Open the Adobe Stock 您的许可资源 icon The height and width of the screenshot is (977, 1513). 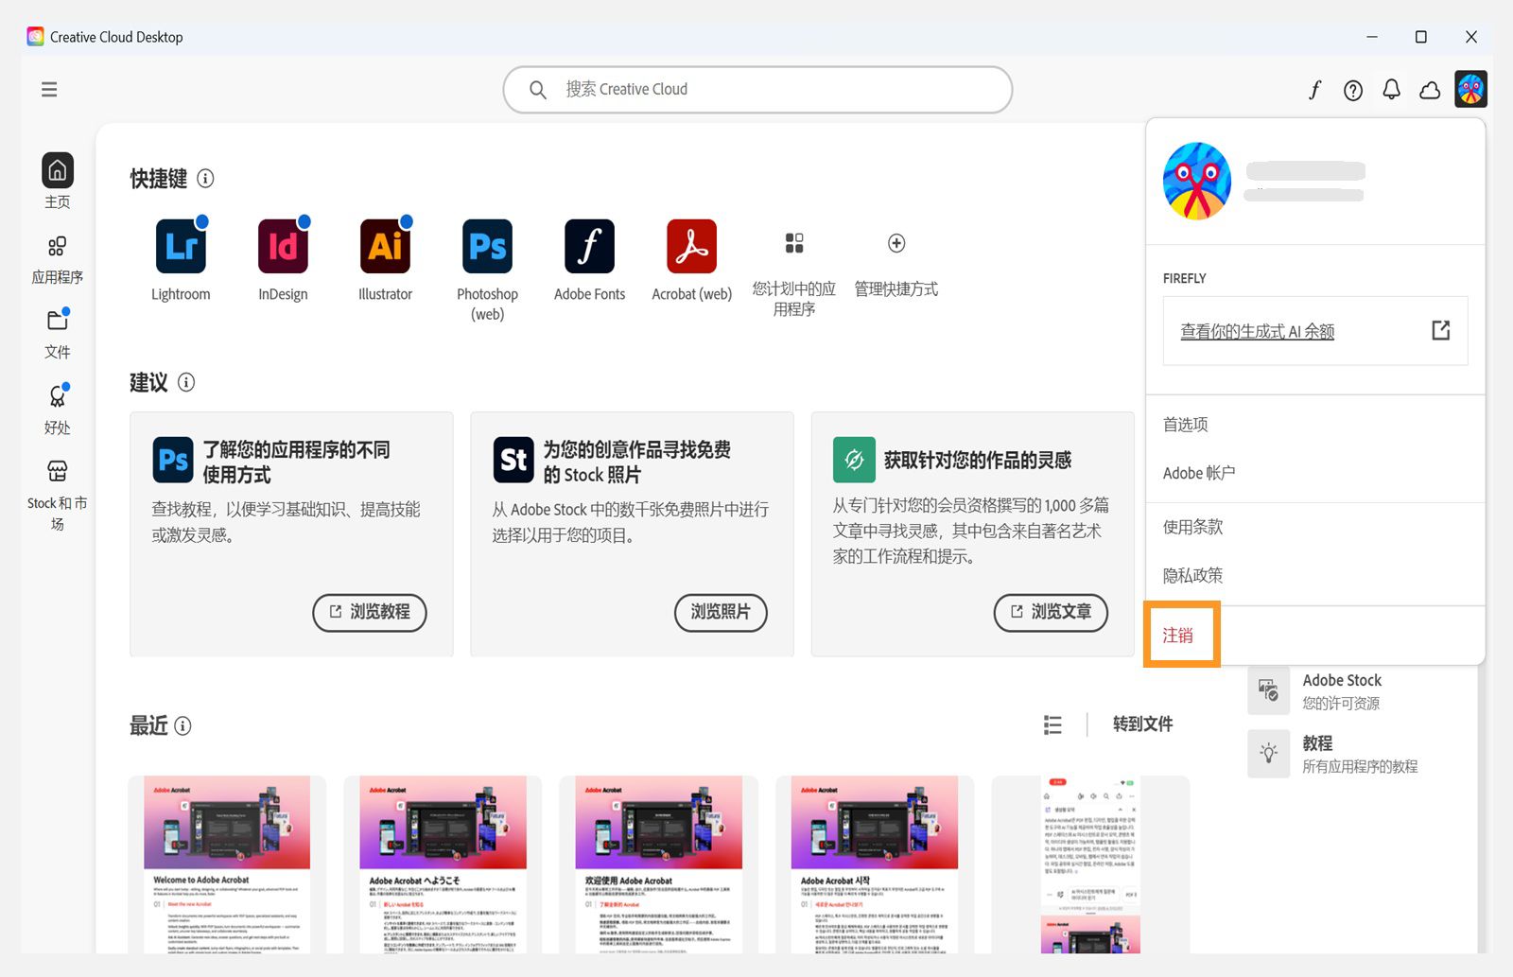pyautogui.click(x=1269, y=689)
